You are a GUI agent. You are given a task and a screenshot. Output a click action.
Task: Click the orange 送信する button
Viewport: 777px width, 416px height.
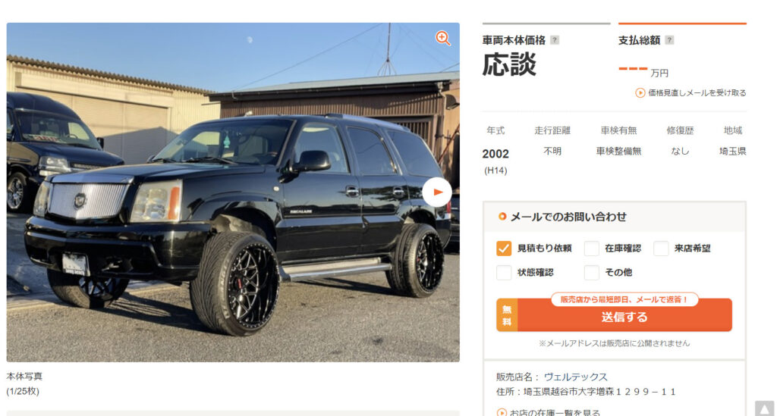615,315
